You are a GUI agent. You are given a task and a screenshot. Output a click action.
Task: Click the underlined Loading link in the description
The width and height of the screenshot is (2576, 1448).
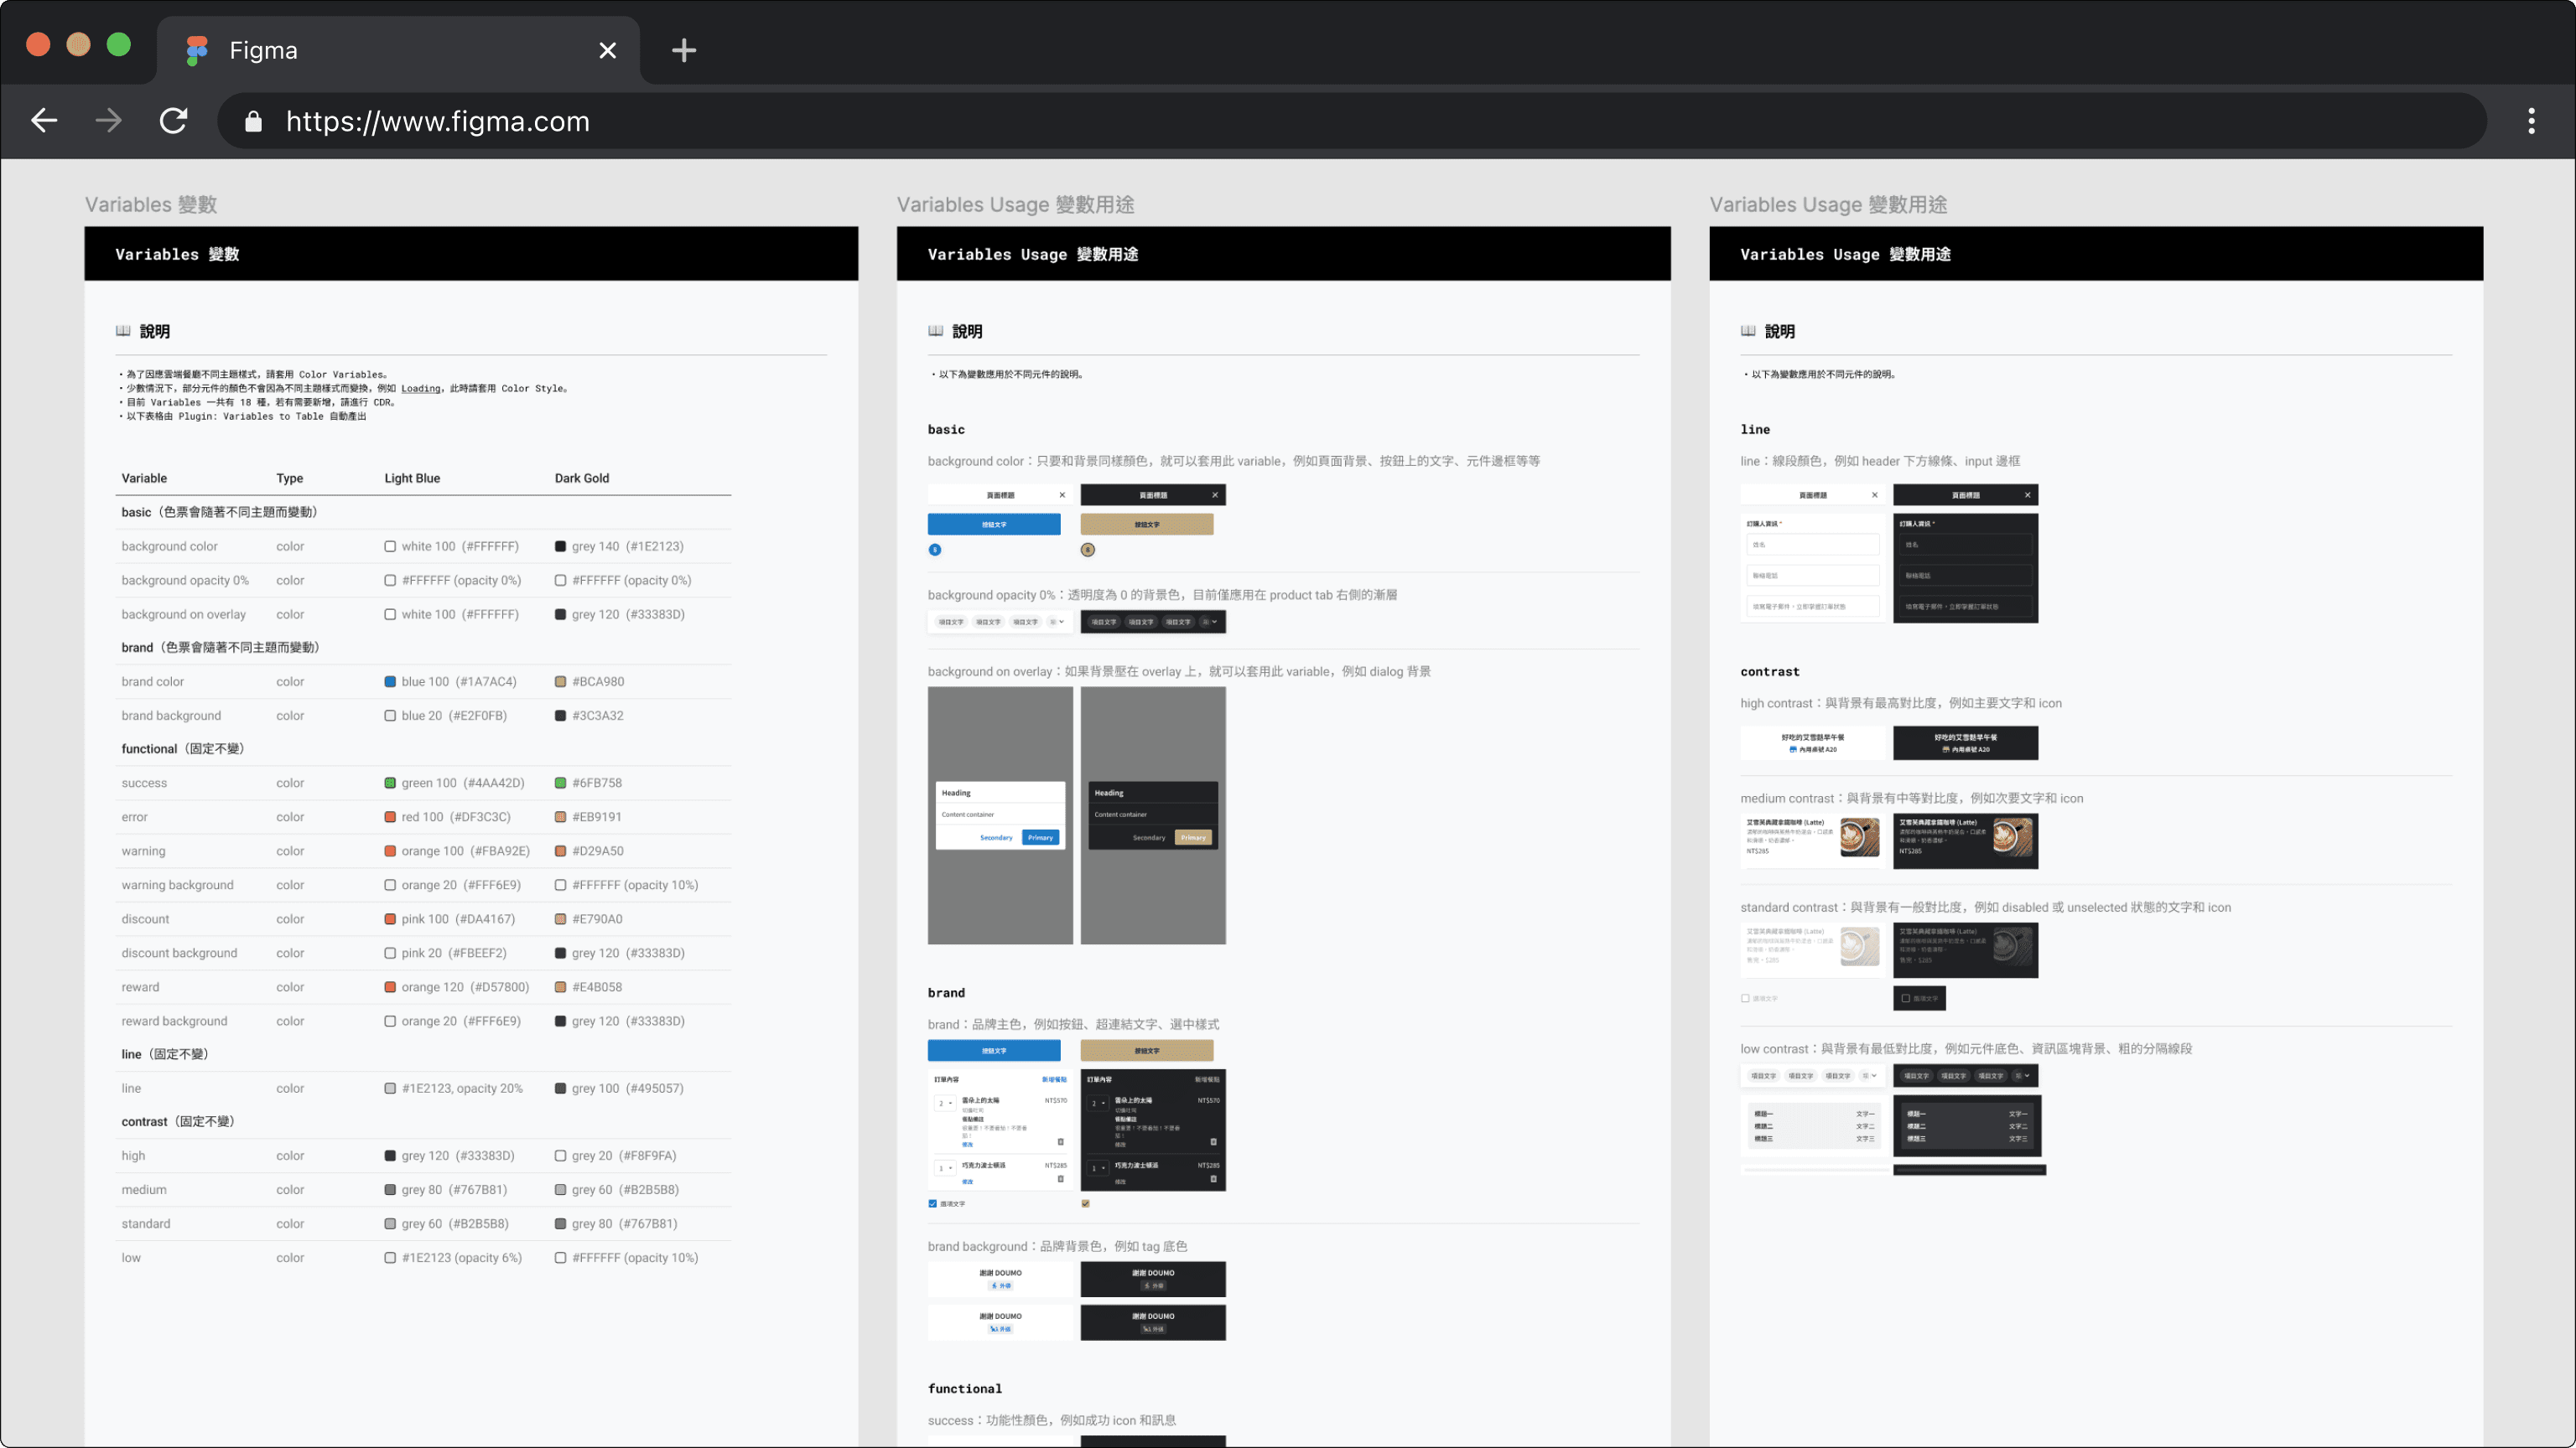point(420,389)
